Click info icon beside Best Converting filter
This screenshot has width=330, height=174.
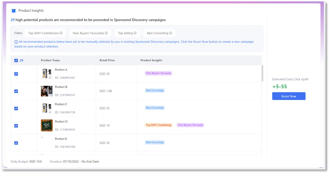coord(171,33)
